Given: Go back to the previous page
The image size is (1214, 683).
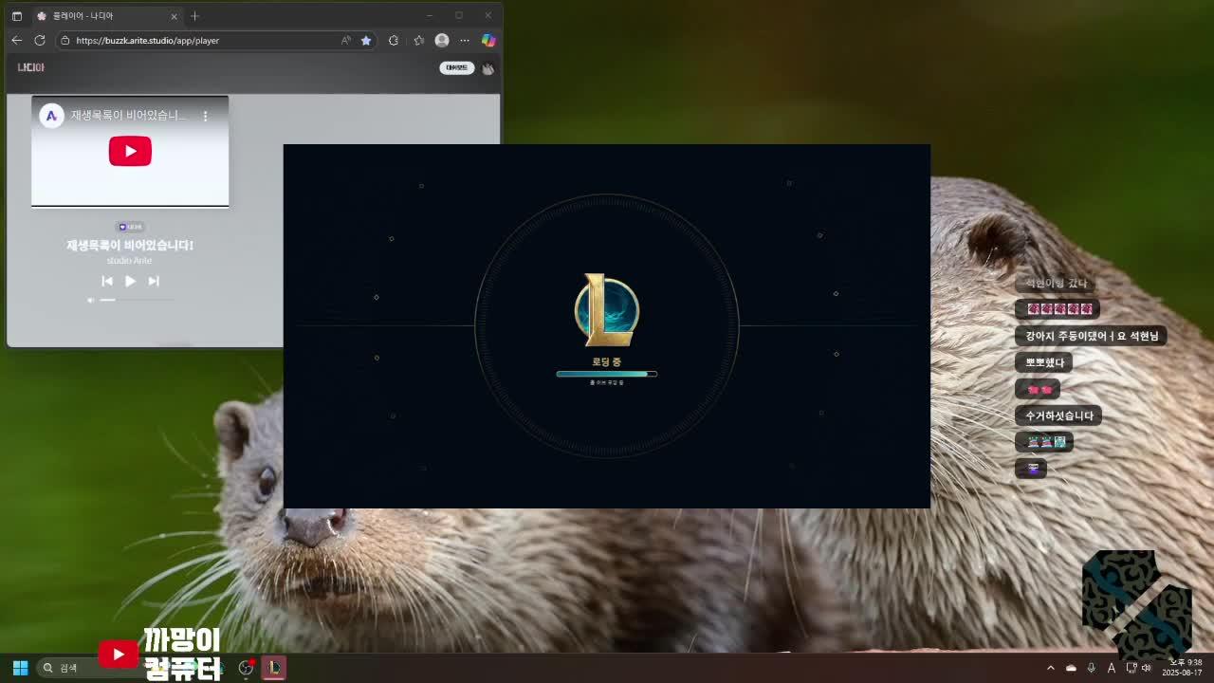Looking at the screenshot, I should 16,41.
